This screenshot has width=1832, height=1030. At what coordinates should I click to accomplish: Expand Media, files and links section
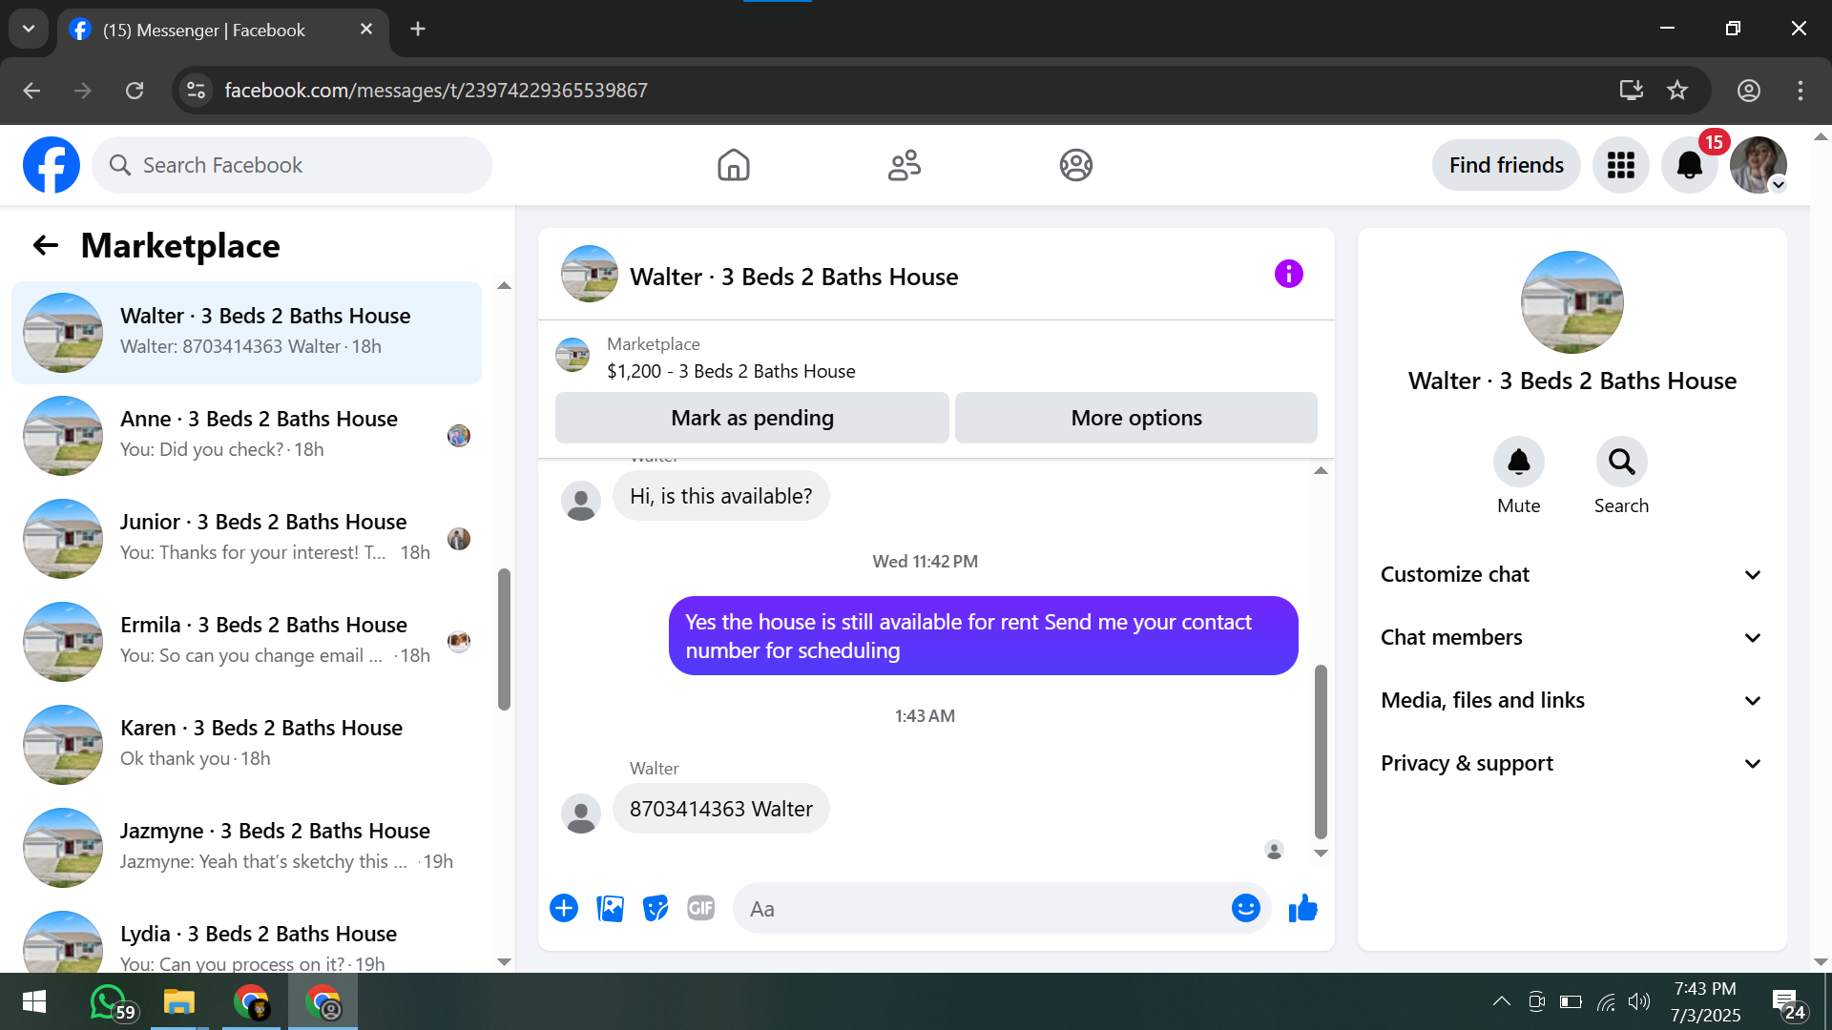point(1571,701)
